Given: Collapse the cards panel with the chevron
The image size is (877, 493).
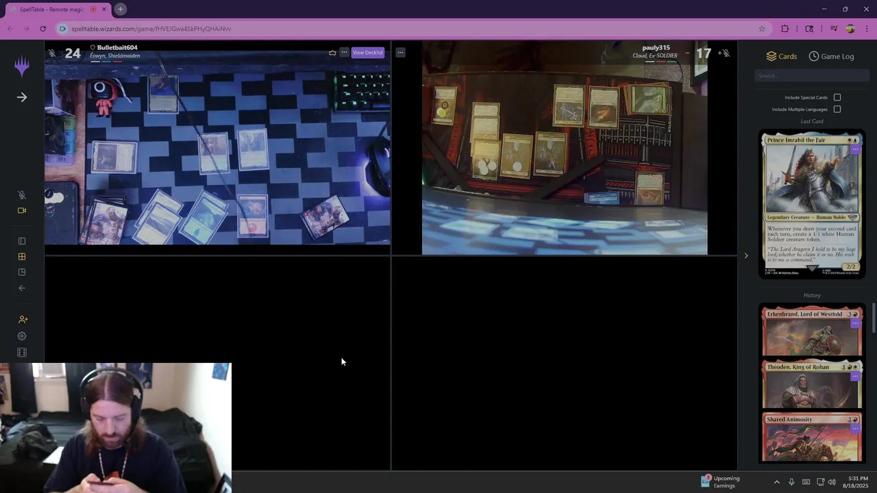Looking at the screenshot, I should coord(746,256).
